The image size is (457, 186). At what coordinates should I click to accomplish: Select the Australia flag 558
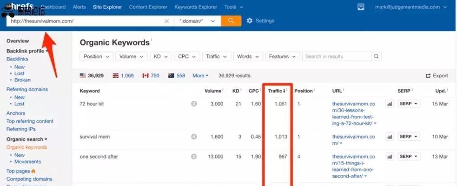click(177, 75)
